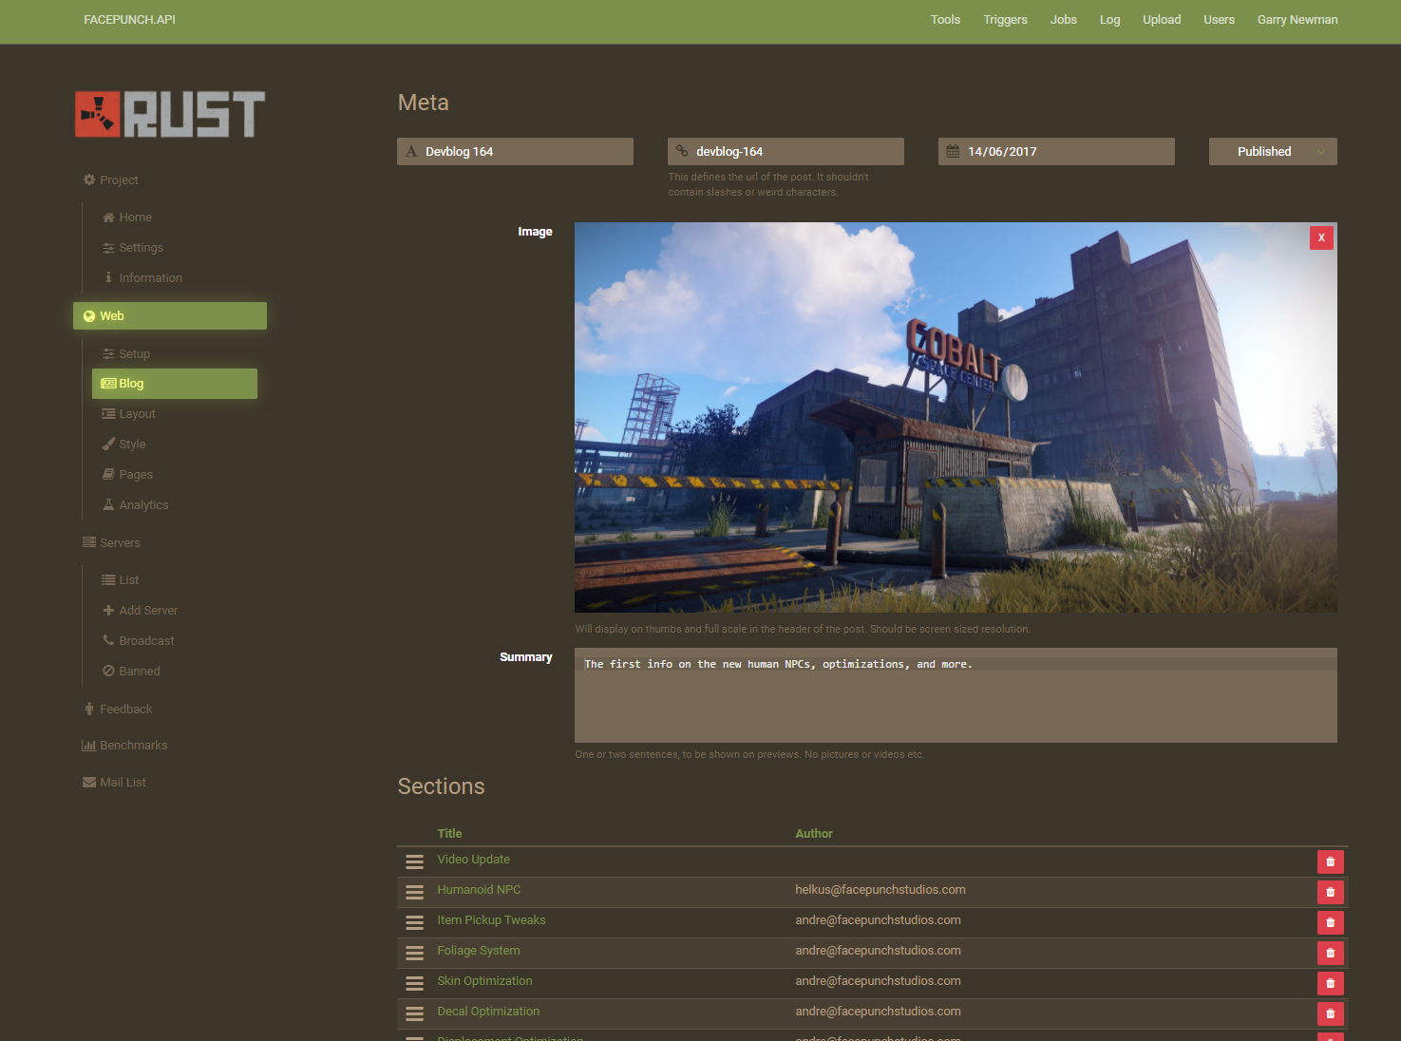Click the FACEPUNCH.API brand link
The image size is (1401, 1041).
point(129,20)
